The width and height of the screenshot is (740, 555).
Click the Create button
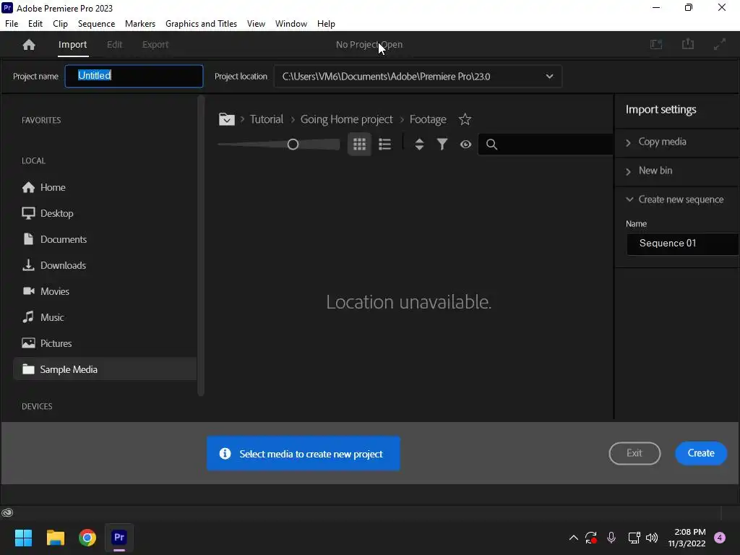pos(701,453)
